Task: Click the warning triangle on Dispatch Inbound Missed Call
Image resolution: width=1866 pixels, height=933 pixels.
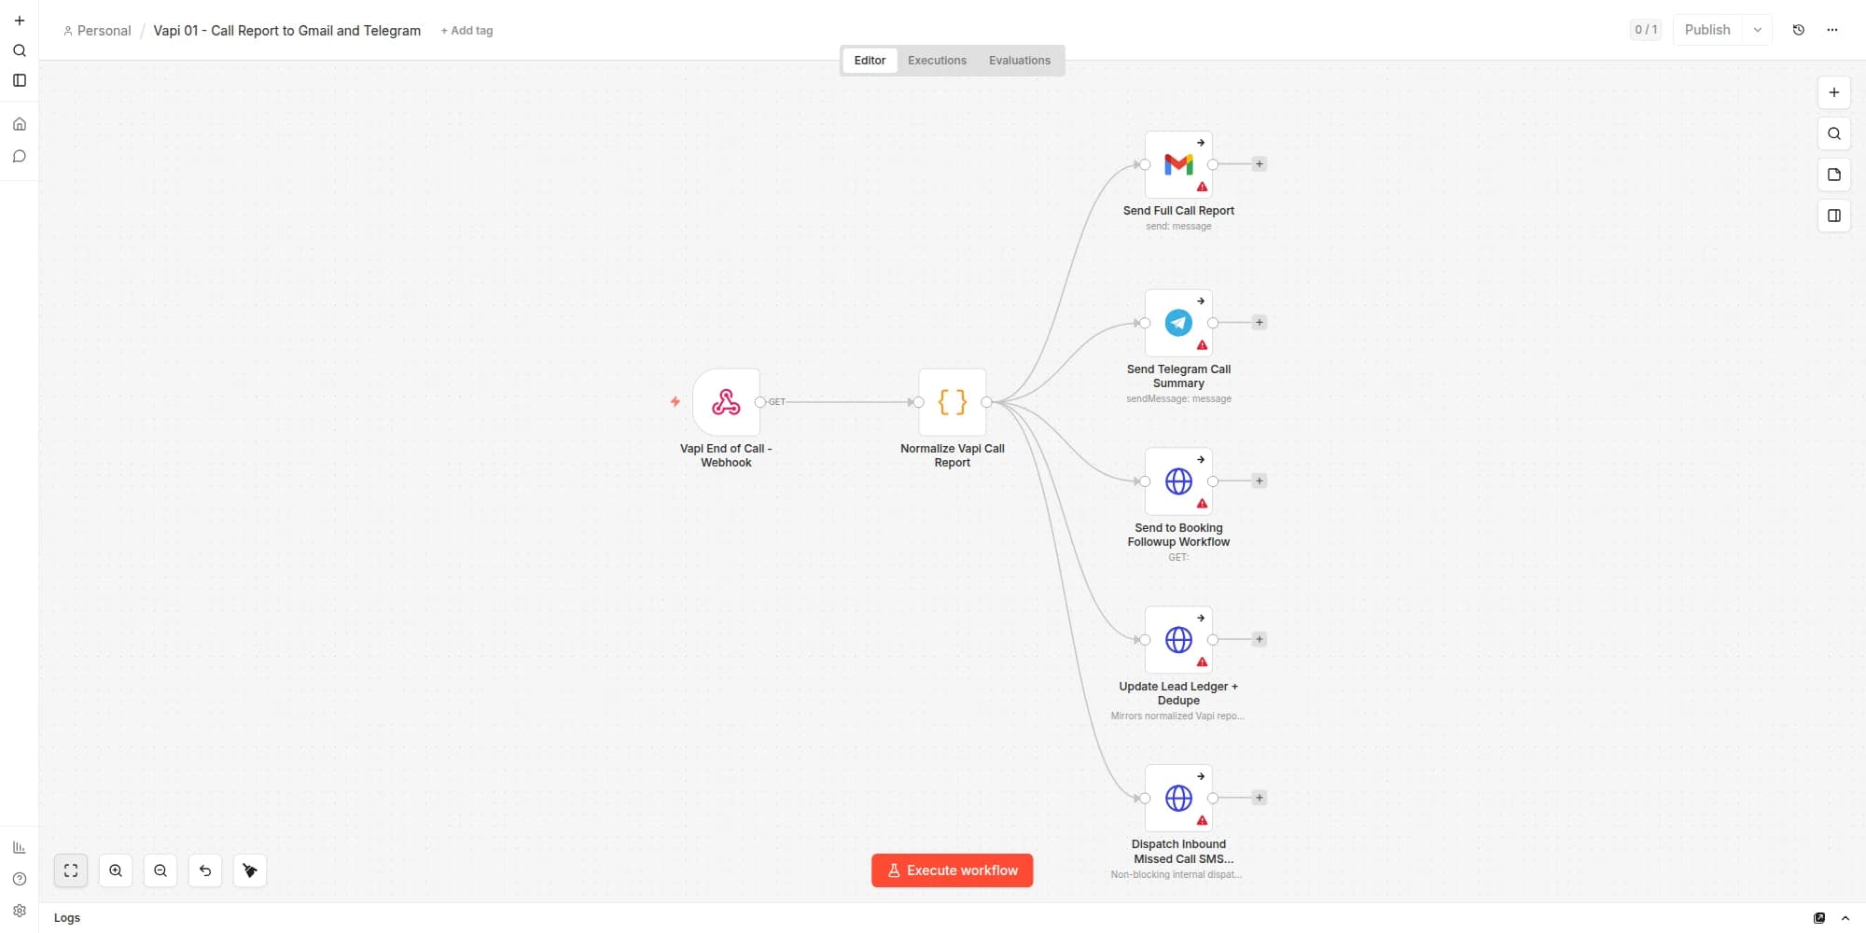Action: pos(1202,821)
